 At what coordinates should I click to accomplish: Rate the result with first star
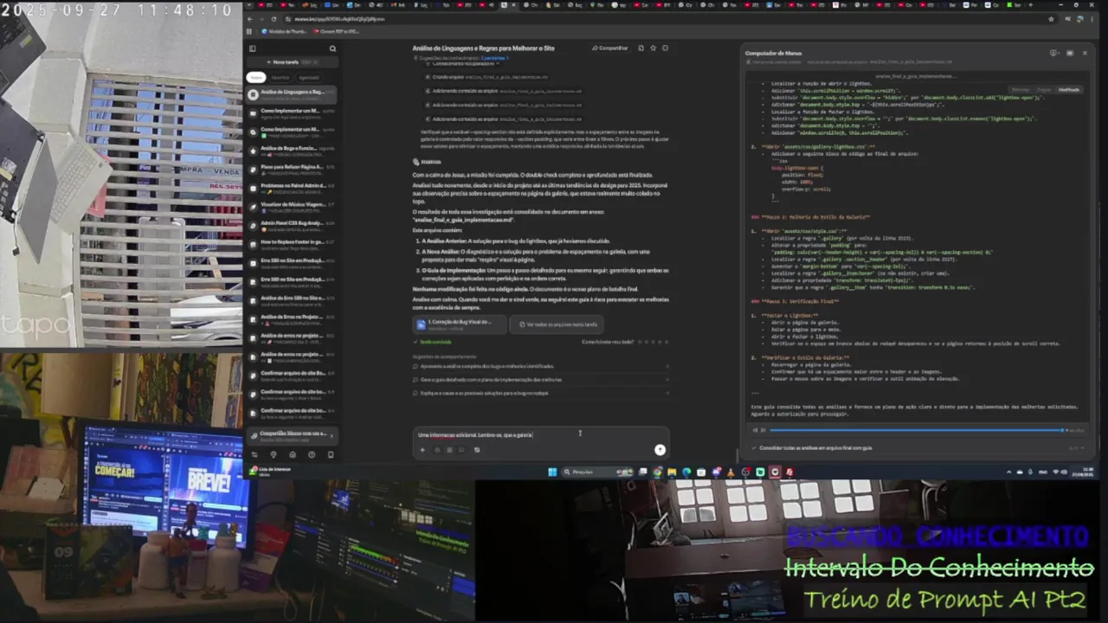coord(640,342)
